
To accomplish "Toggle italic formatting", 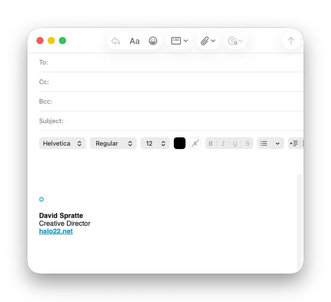I will [223, 143].
